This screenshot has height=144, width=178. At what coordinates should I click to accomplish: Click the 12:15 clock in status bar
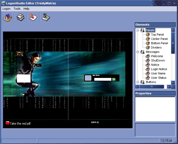click(166, 141)
